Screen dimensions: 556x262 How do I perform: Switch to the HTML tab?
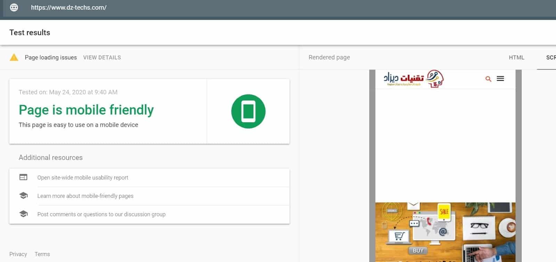tap(516, 58)
